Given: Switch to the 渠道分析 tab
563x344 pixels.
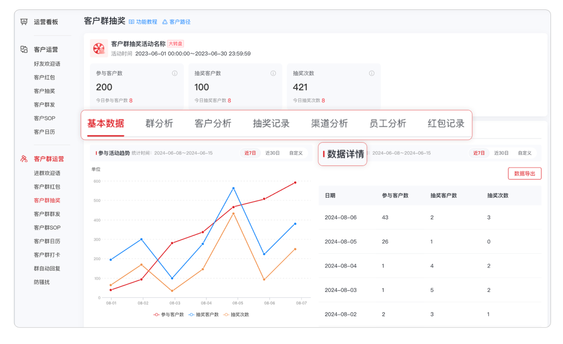Looking at the screenshot, I should point(329,123).
